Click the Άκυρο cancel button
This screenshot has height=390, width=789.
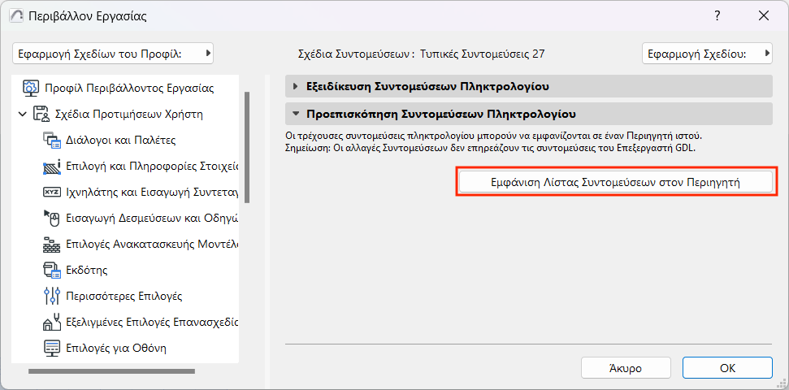click(x=625, y=368)
